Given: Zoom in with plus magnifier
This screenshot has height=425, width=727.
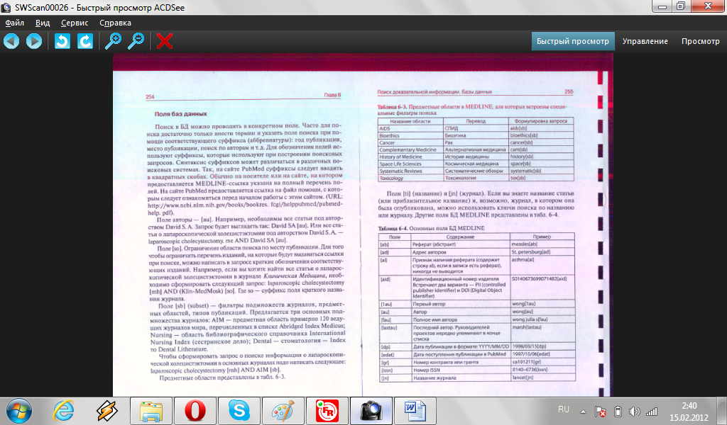Looking at the screenshot, I should pos(113,41).
